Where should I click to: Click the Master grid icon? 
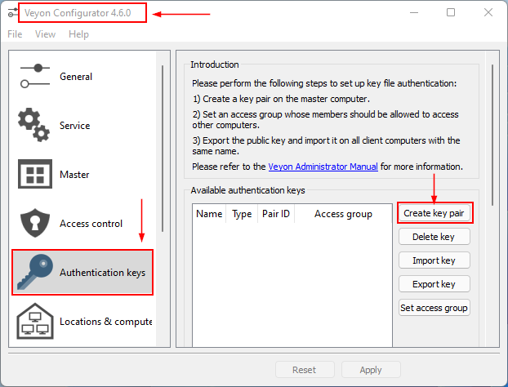pos(35,174)
